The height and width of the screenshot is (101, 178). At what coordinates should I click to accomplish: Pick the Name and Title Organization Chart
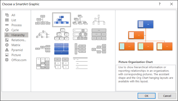(80, 20)
